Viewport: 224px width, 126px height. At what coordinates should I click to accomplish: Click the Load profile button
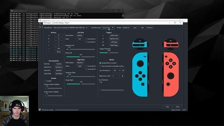135,28
